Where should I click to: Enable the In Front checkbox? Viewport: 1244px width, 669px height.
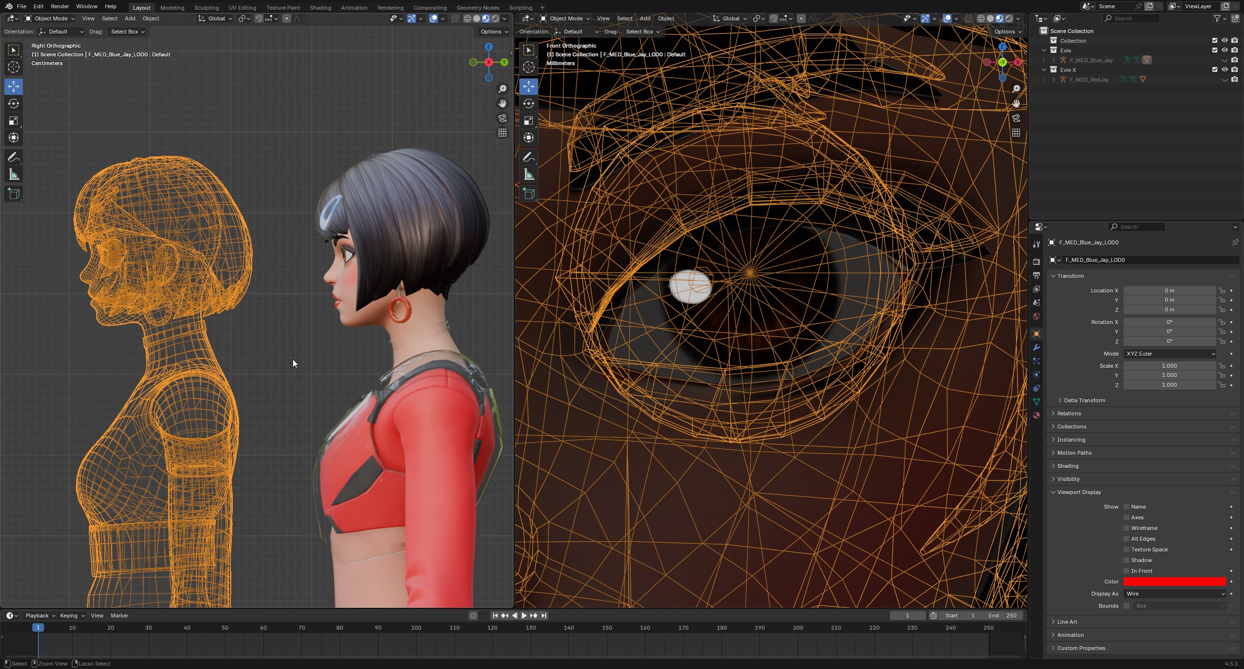click(1126, 571)
